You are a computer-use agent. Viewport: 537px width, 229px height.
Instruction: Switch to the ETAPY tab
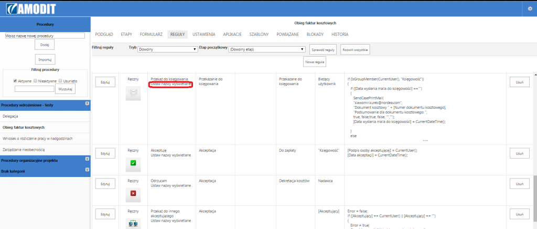(x=126, y=34)
